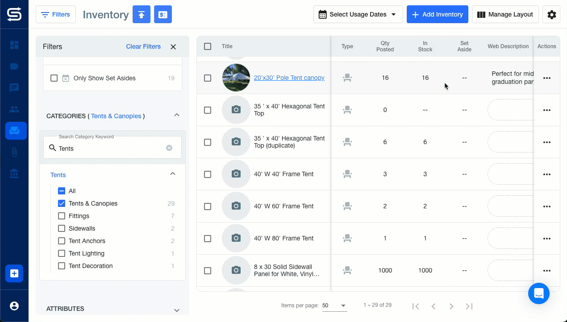Open actions menu for 20'x30' Pole Tent canopy
The image size is (567, 322).
click(x=547, y=78)
